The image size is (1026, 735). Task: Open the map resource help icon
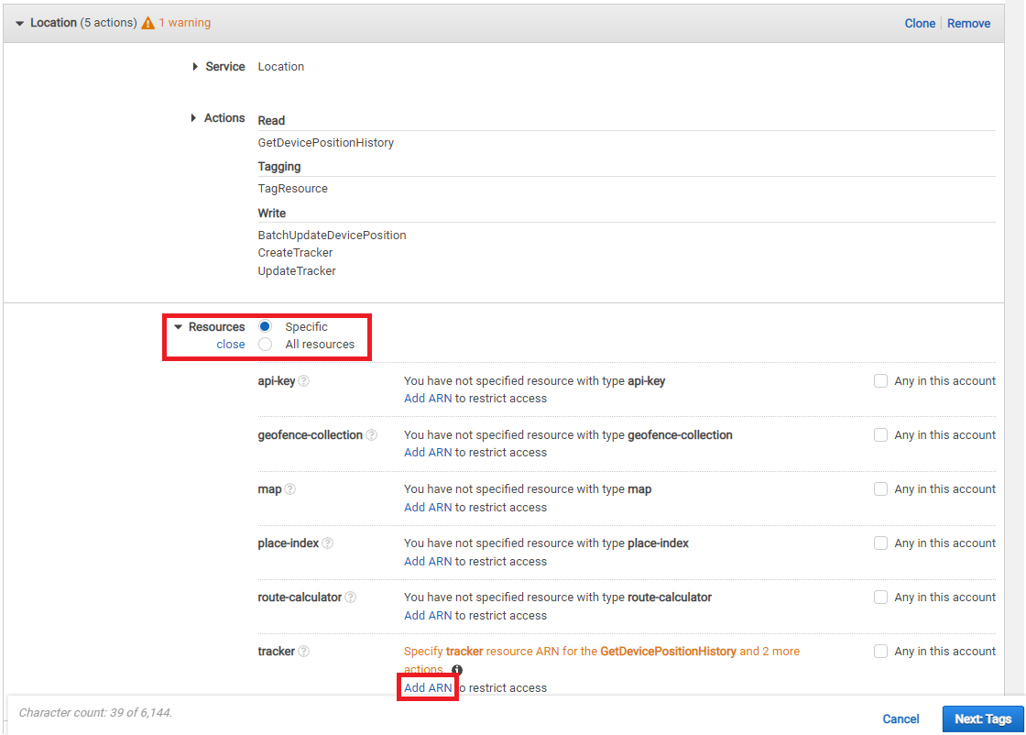click(x=290, y=488)
